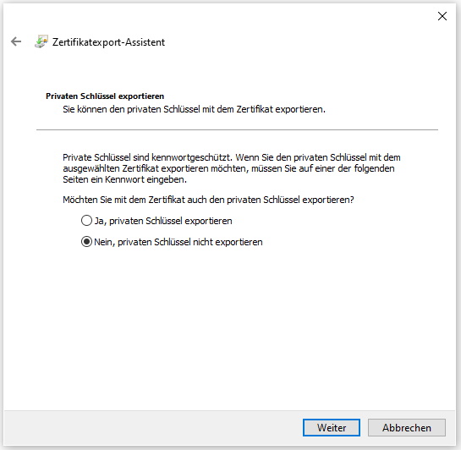Cancel the wizard via Abbrechen
461x450 pixels.
coord(407,428)
